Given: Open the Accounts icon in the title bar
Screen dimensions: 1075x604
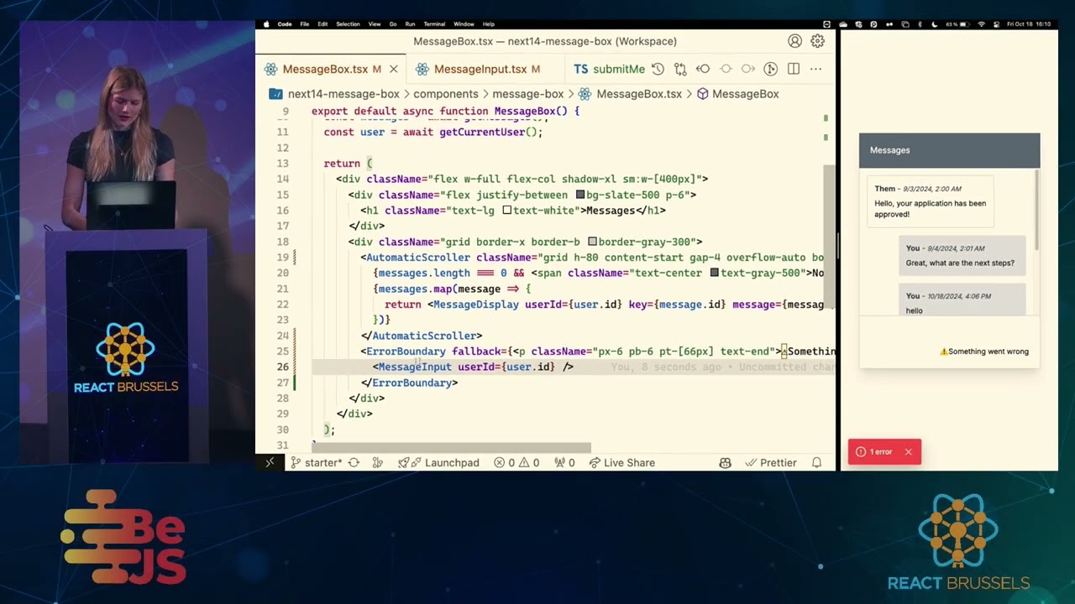Looking at the screenshot, I should (794, 41).
